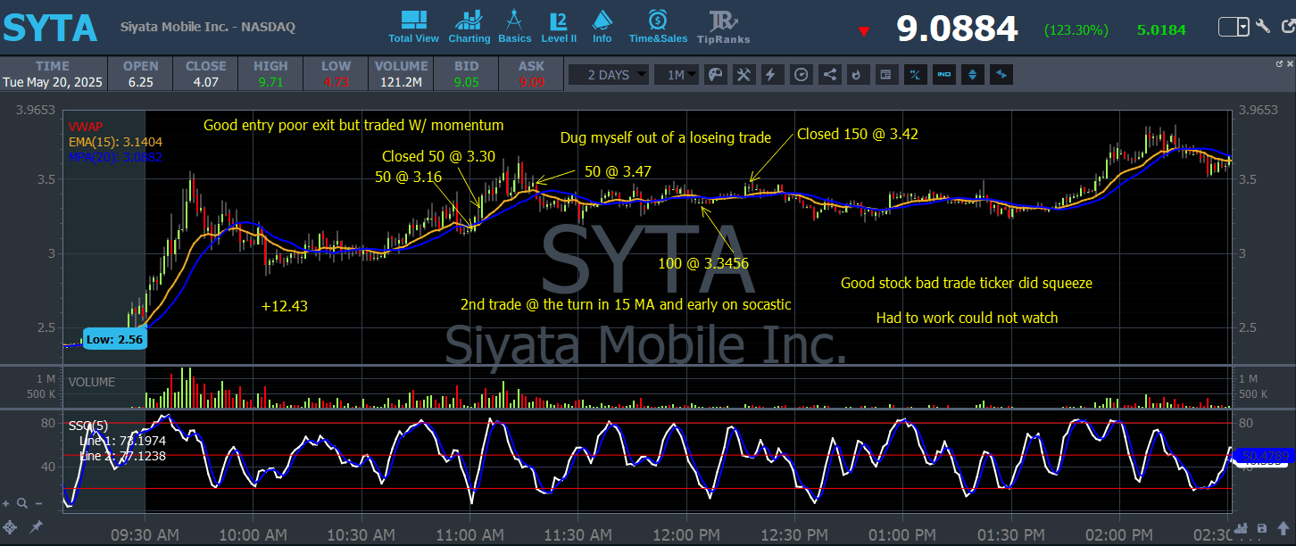Click the blue left-right arrow icon
This screenshot has height=546, width=1296.
[x=1001, y=75]
